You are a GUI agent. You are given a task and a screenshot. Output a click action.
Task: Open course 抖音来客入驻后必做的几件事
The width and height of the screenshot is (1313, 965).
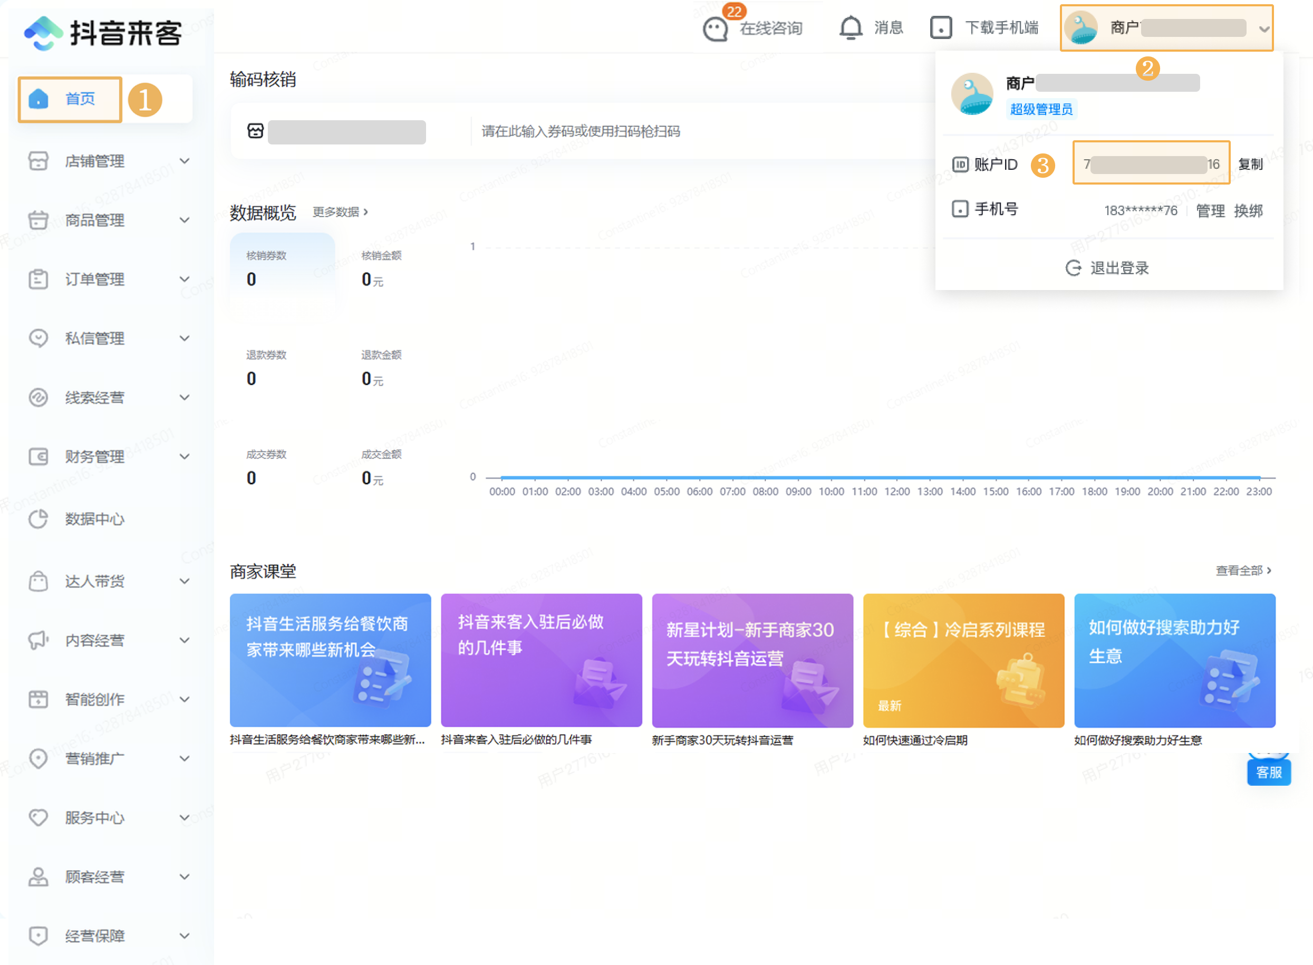542,661
